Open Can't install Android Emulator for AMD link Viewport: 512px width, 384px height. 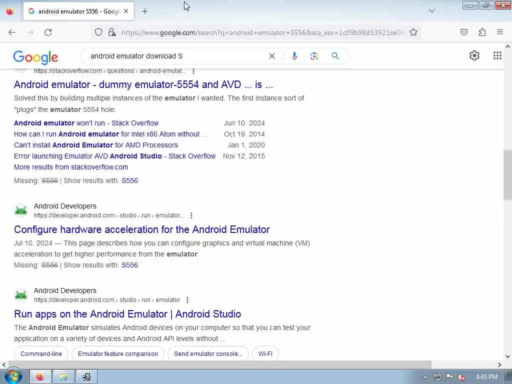coord(96,145)
